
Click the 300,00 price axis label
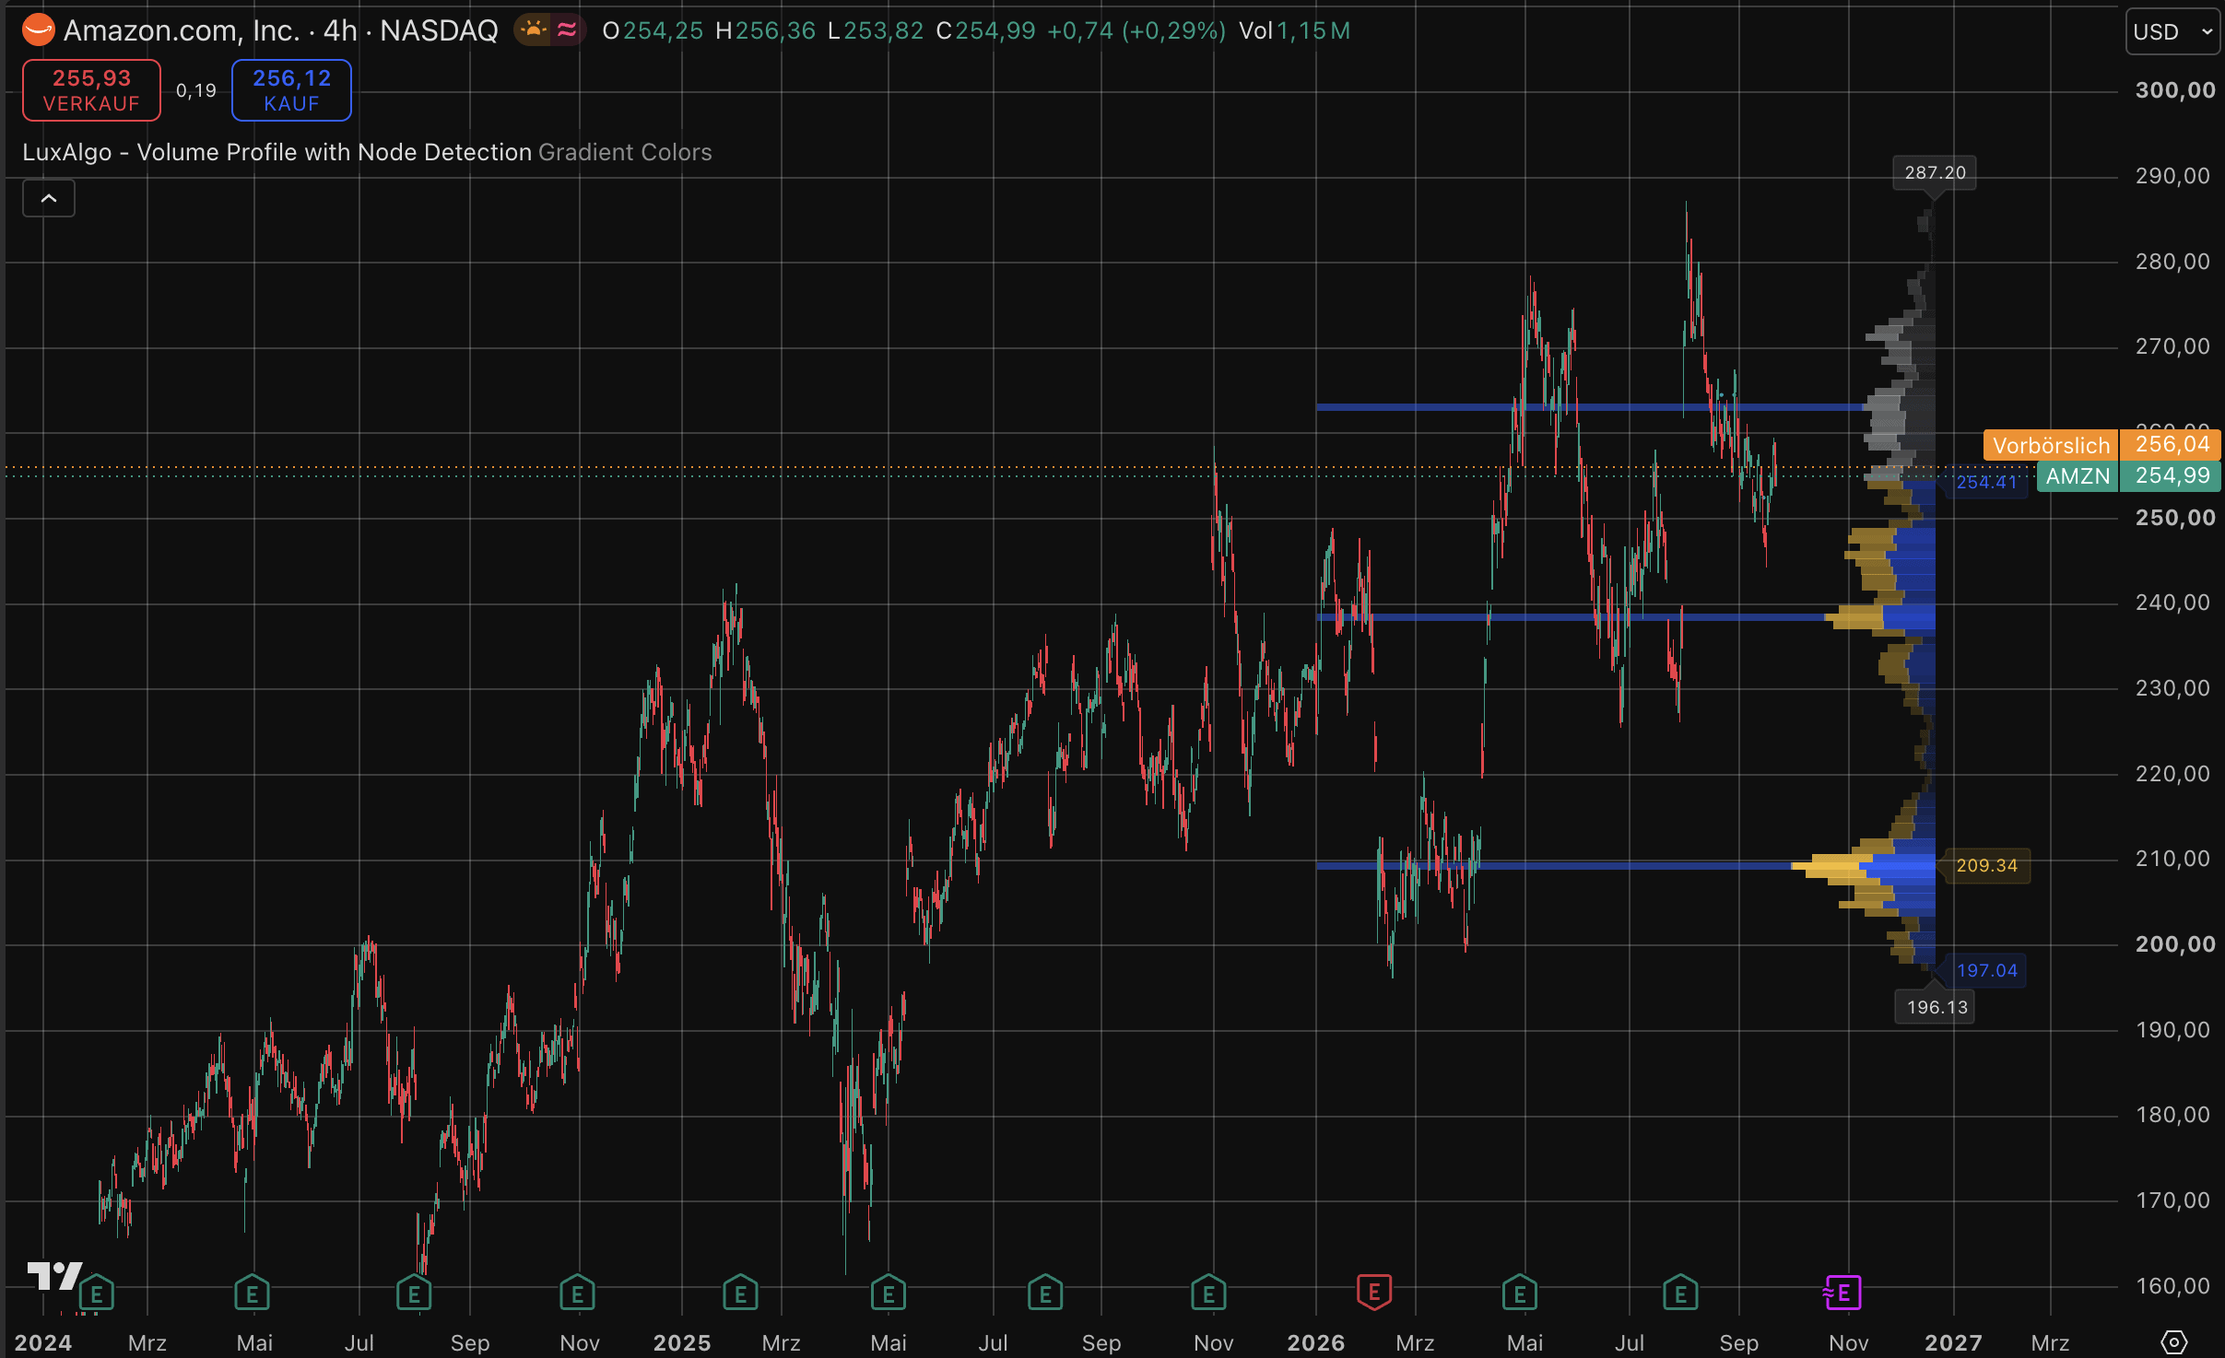click(x=2175, y=90)
